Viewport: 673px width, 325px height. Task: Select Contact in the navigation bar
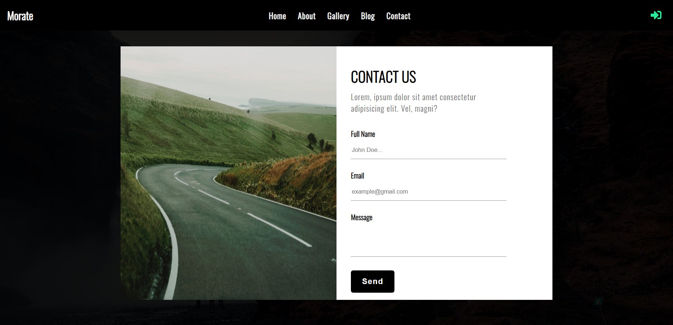click(398, 16)
